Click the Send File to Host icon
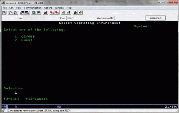The width and height of the screenshot is (179, 113). (x=22, y=12)
